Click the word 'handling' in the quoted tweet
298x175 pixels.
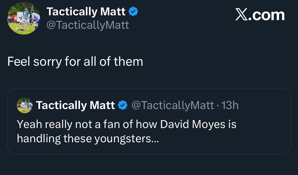[x=39, y=139]
